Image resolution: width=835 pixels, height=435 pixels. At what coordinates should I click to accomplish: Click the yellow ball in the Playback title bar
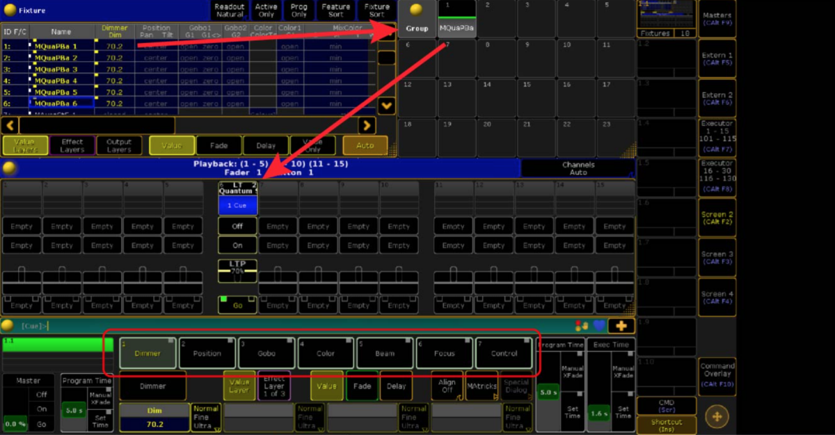[9, 168]
